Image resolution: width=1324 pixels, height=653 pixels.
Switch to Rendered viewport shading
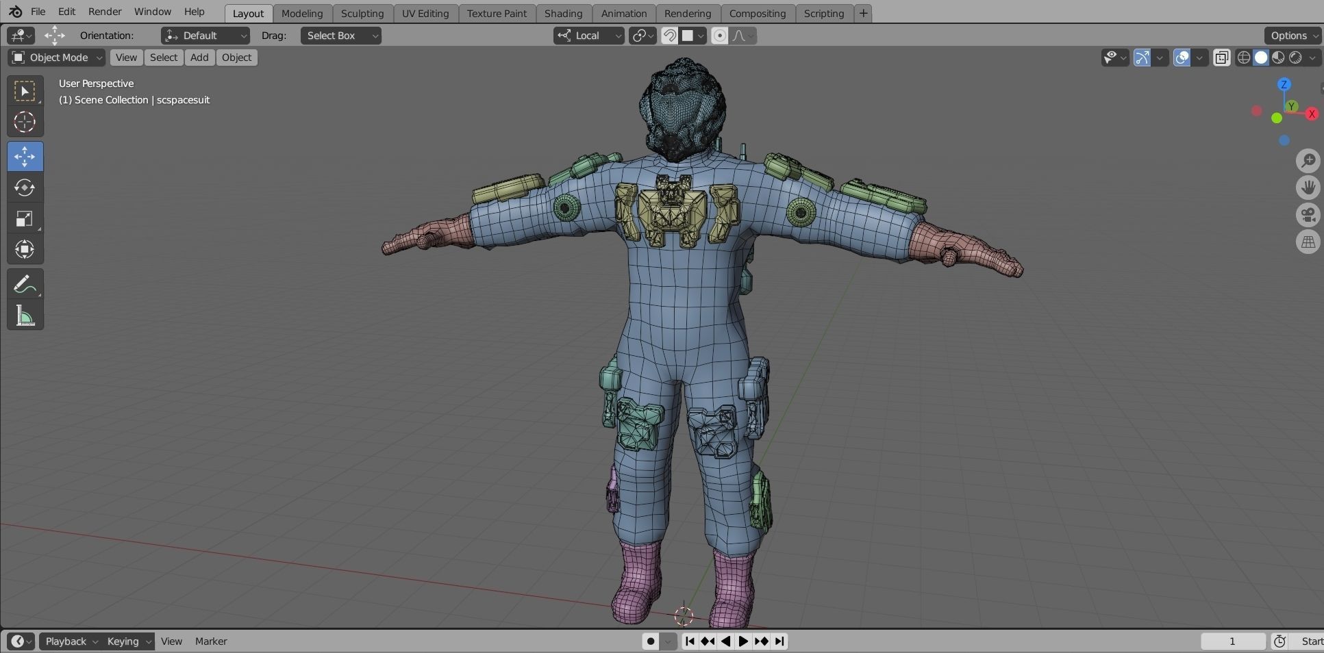(x=1295, y=57)
